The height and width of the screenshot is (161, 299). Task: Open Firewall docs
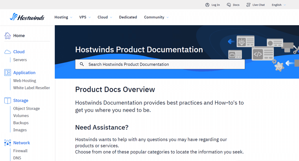20,151
